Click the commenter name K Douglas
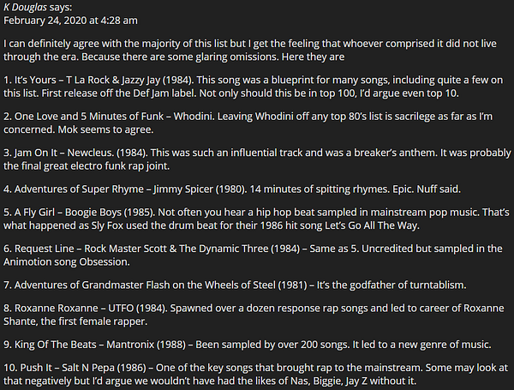The height and width of the screenshot is (390, 514). tap(25, 7)
